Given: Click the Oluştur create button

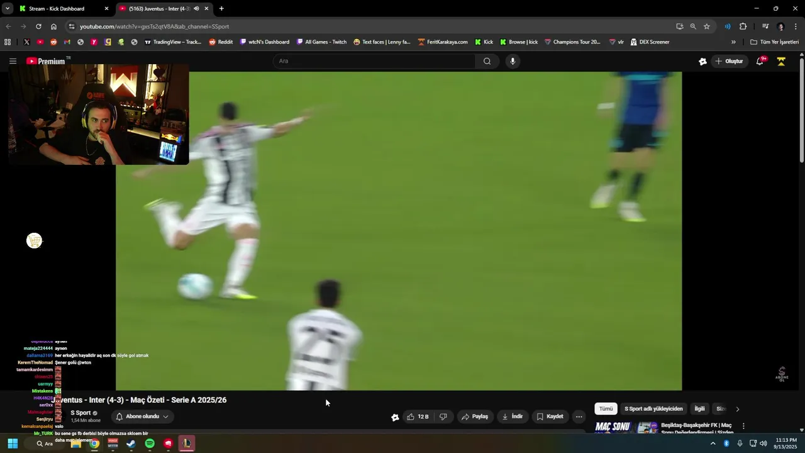Looking at the screenshot, I should click(729, 61).
